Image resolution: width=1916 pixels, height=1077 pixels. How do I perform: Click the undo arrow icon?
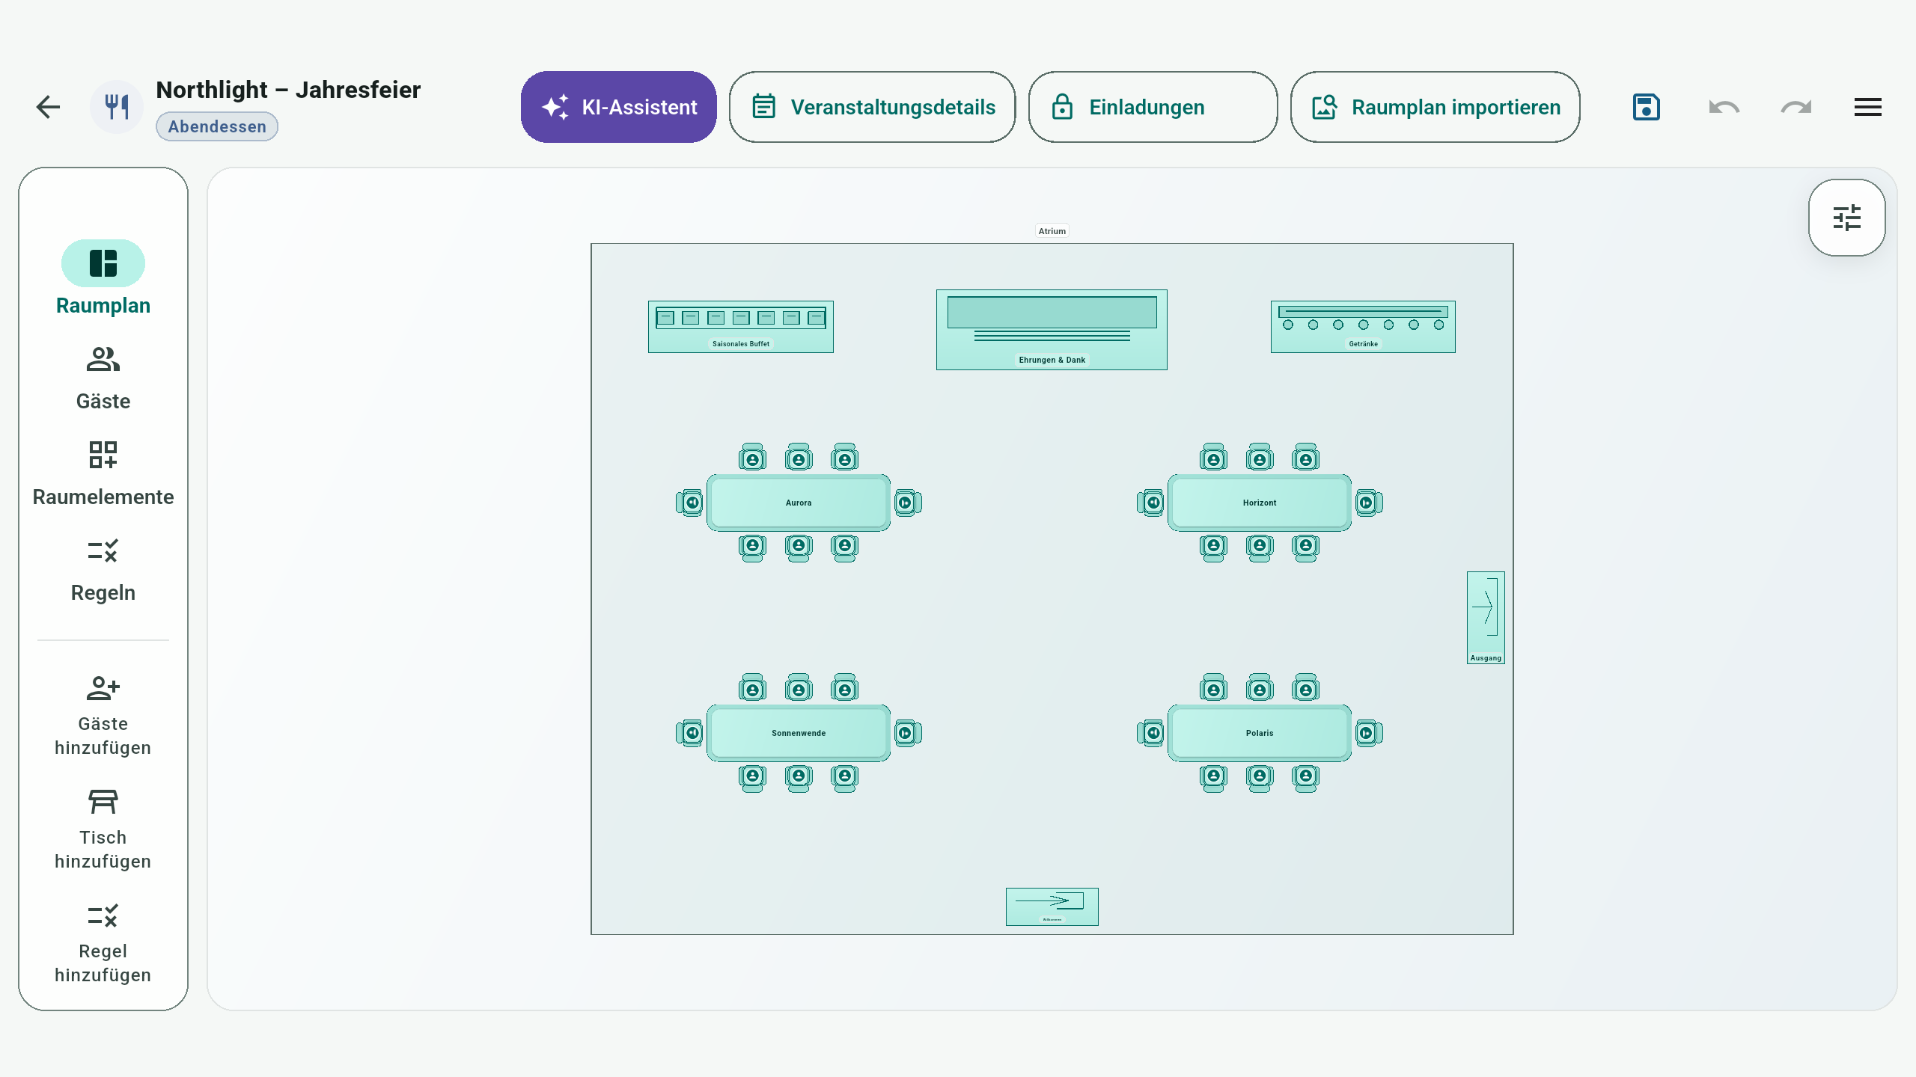pyautogui.click(x=1724, y=107)
